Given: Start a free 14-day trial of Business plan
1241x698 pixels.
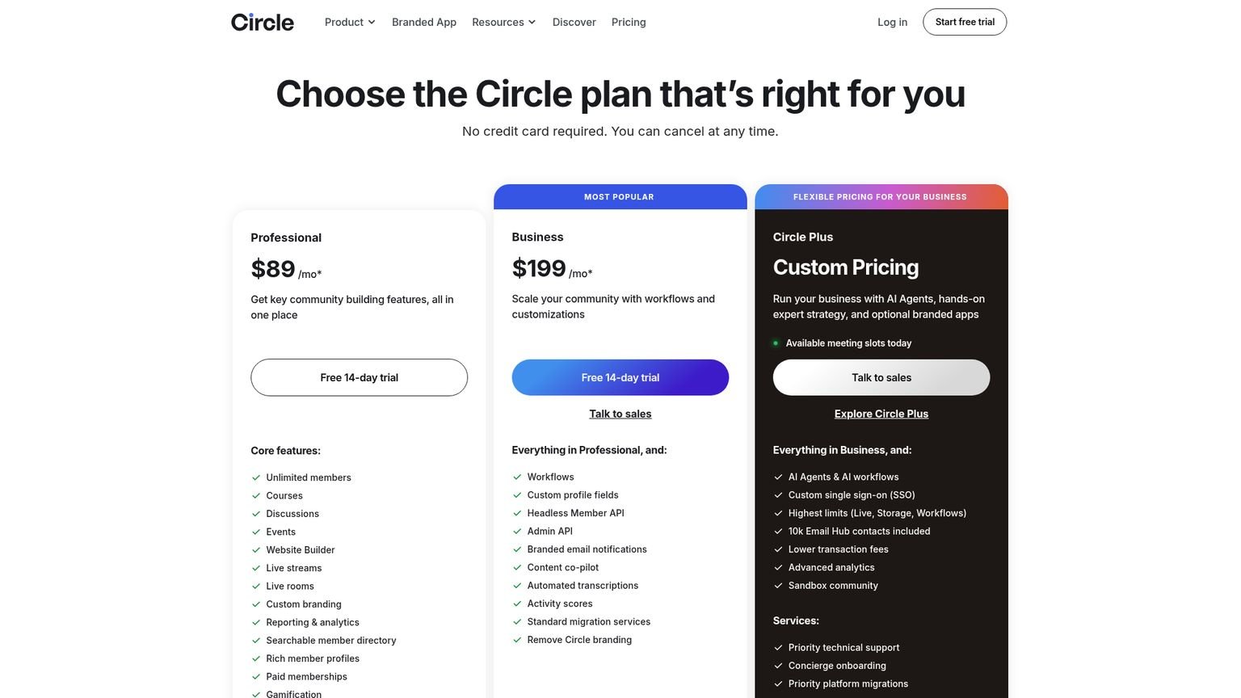Looking at the screenshot, I should click(620, 377).
